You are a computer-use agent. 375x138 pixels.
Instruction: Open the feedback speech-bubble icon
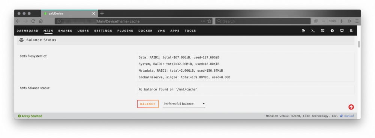322,31
